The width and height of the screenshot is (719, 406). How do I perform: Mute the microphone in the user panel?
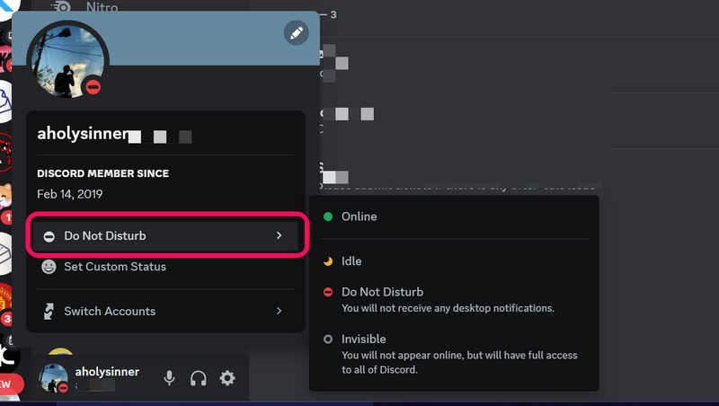tap(169, 378)
